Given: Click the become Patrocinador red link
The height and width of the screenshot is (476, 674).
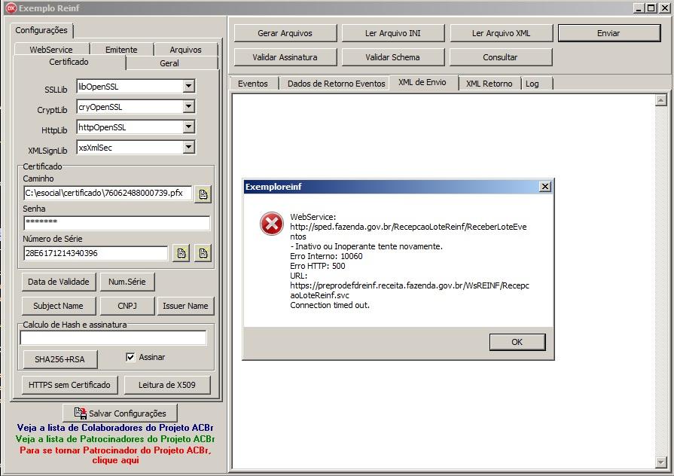Looking at the screenshot, I should click(x=115, y=455).
